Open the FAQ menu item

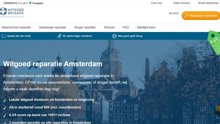(x=126, y=28)
